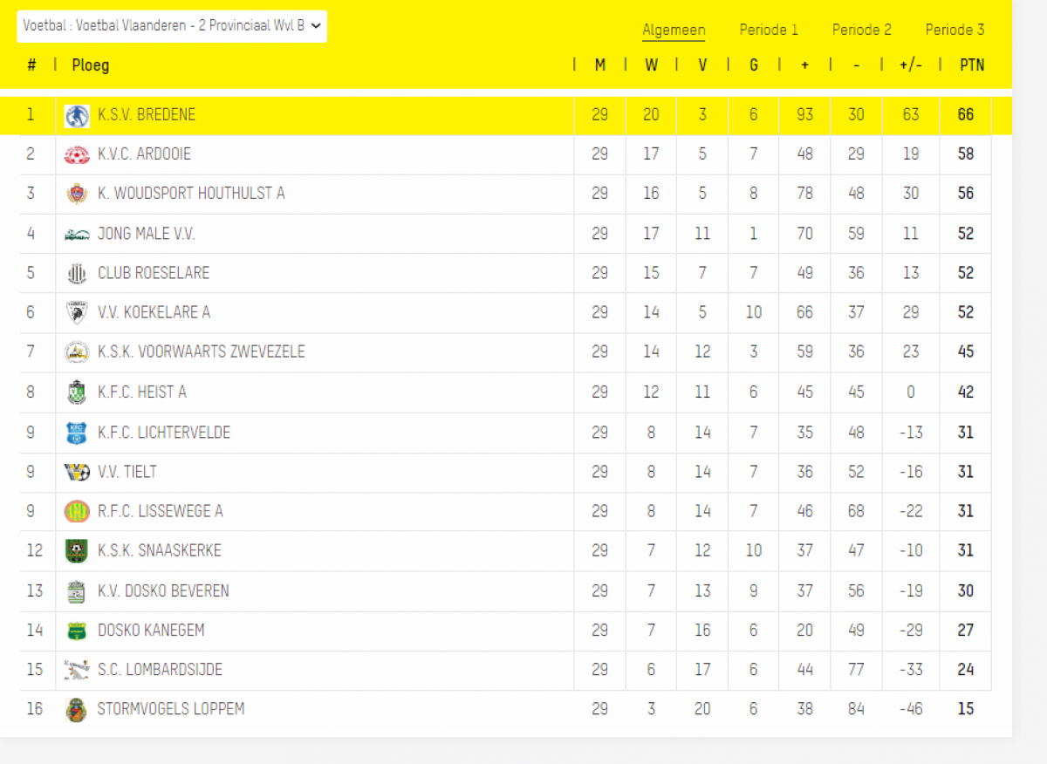
Task: Click the K. Woudsport Houthulst A crest
Action: point(77,194)
